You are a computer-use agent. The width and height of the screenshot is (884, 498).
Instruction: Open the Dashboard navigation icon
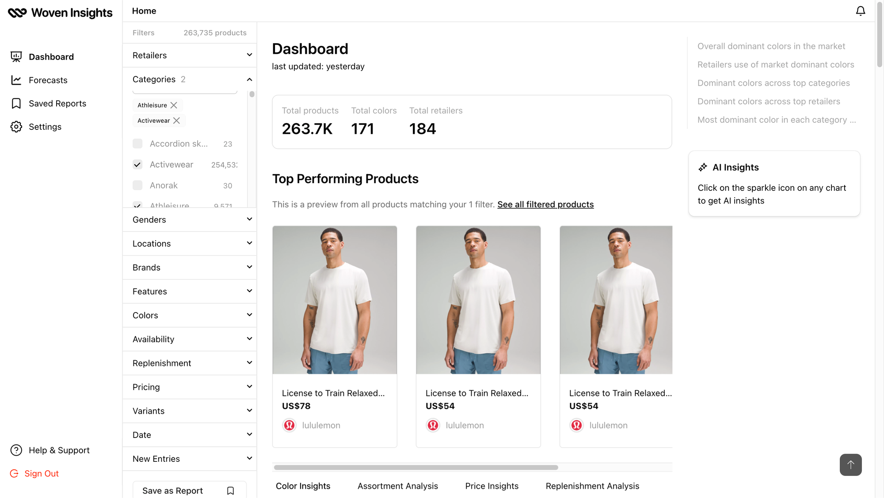coord(16,57)
